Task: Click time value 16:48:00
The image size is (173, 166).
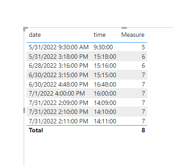Action: coord(105,84)
